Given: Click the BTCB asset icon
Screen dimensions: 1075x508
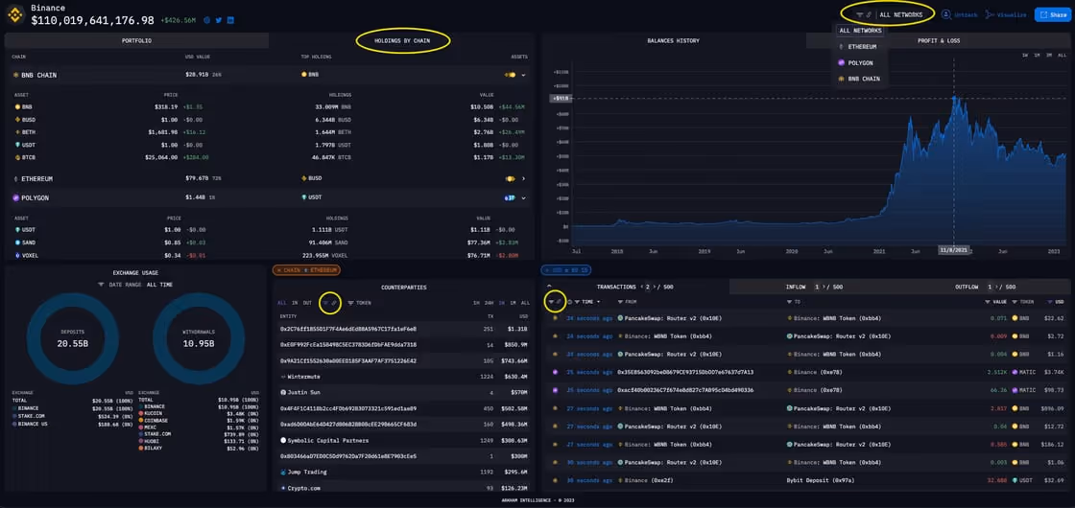Looking at the screenshot, I should point(17,157).
